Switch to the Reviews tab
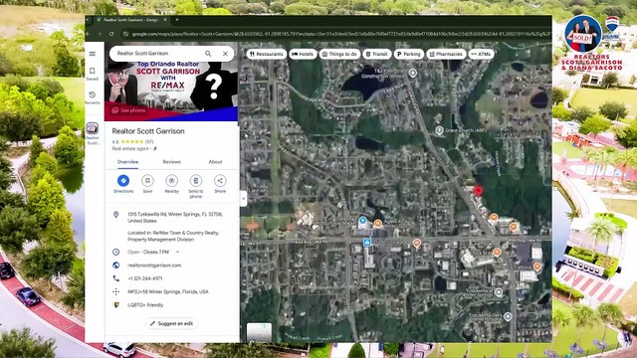 pyautogui.click(x=171, y=161)
